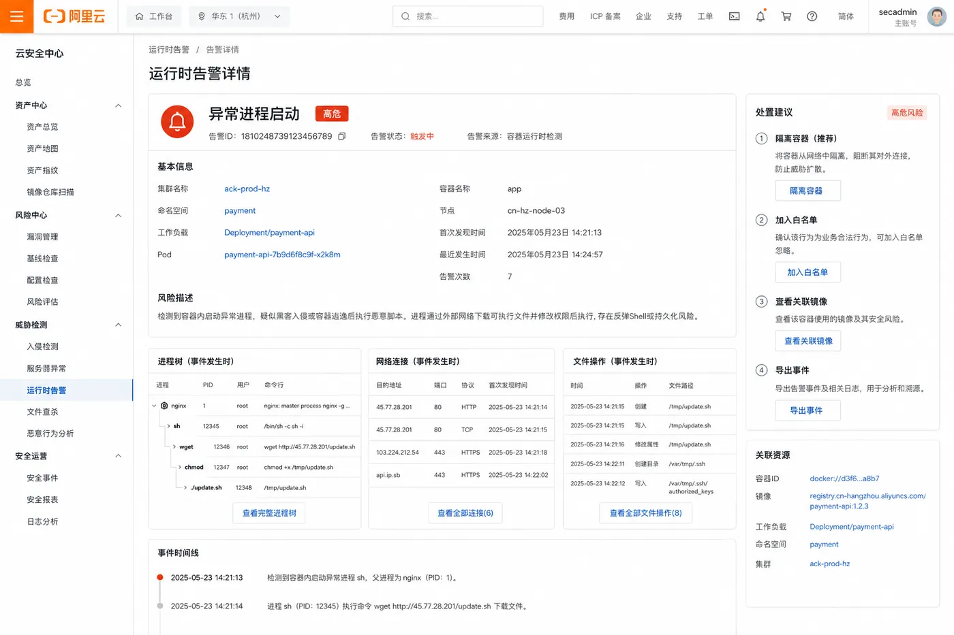This screenshot has height=635, width=954.
Task: Click the 加入白名单 button
Action: 807,272
